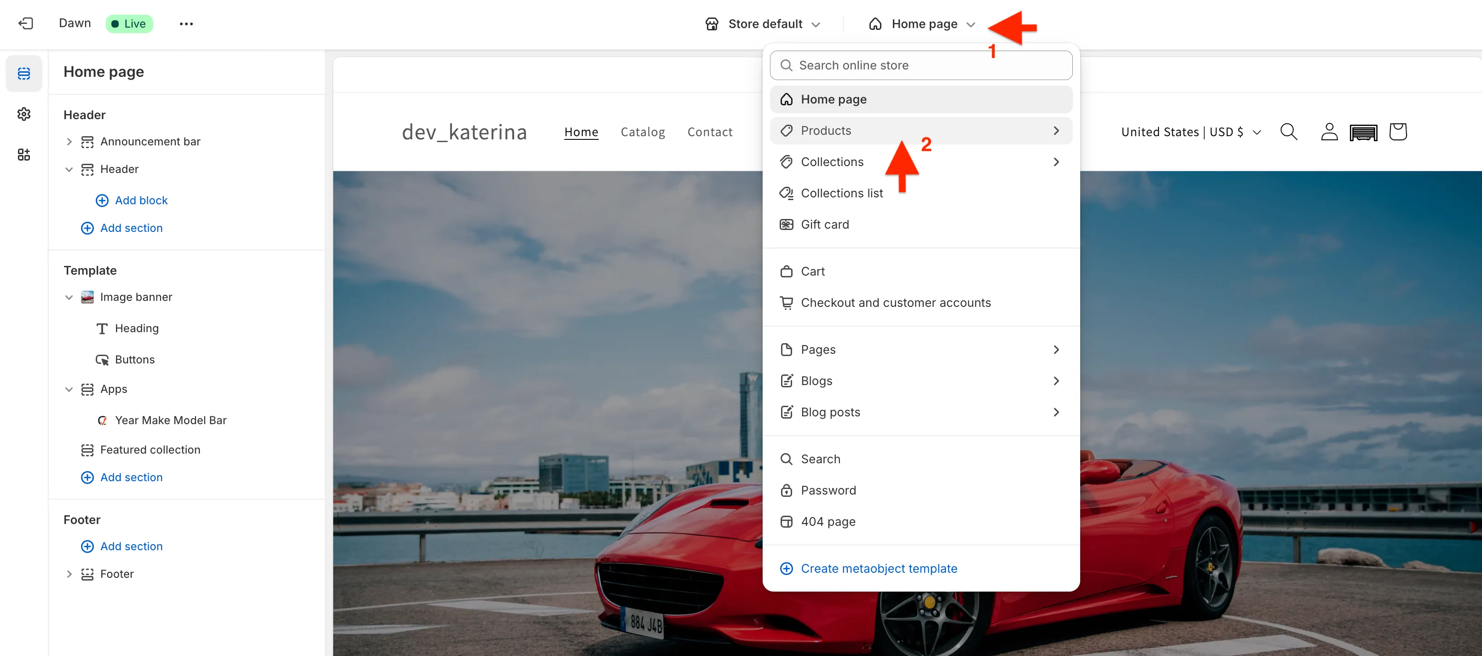Choose Gift card from template list
The image size is (1482, 656).
[824, 224]
